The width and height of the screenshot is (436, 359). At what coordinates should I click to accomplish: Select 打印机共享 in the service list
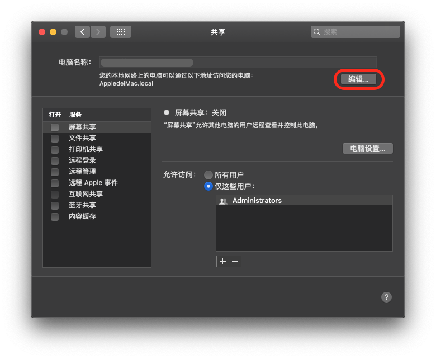point(86,149)
